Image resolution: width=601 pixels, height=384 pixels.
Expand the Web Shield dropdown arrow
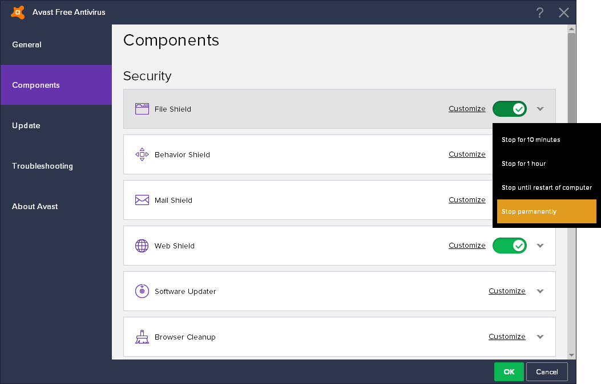(x=540, y=246)
